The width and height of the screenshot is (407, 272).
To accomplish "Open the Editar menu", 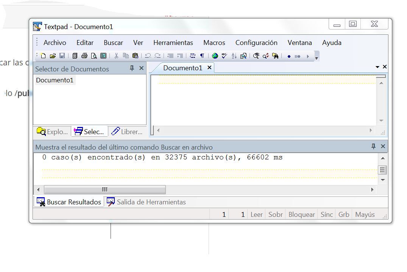I will (x=85, y=42).
